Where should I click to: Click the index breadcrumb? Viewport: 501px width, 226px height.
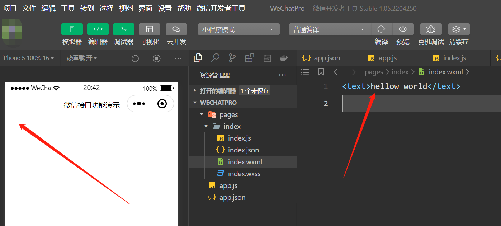click(400, 72)
